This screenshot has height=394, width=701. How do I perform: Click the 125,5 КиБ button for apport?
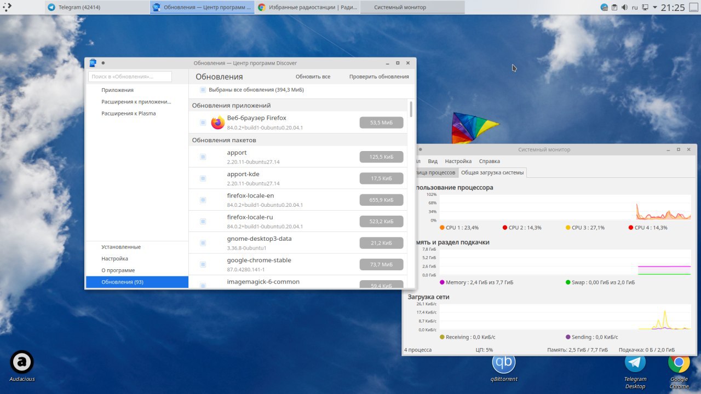click(x=382, y=157)
